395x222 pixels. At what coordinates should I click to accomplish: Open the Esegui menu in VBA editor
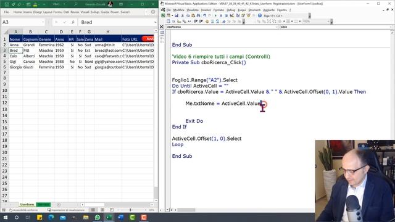click(x=242, y=10)
